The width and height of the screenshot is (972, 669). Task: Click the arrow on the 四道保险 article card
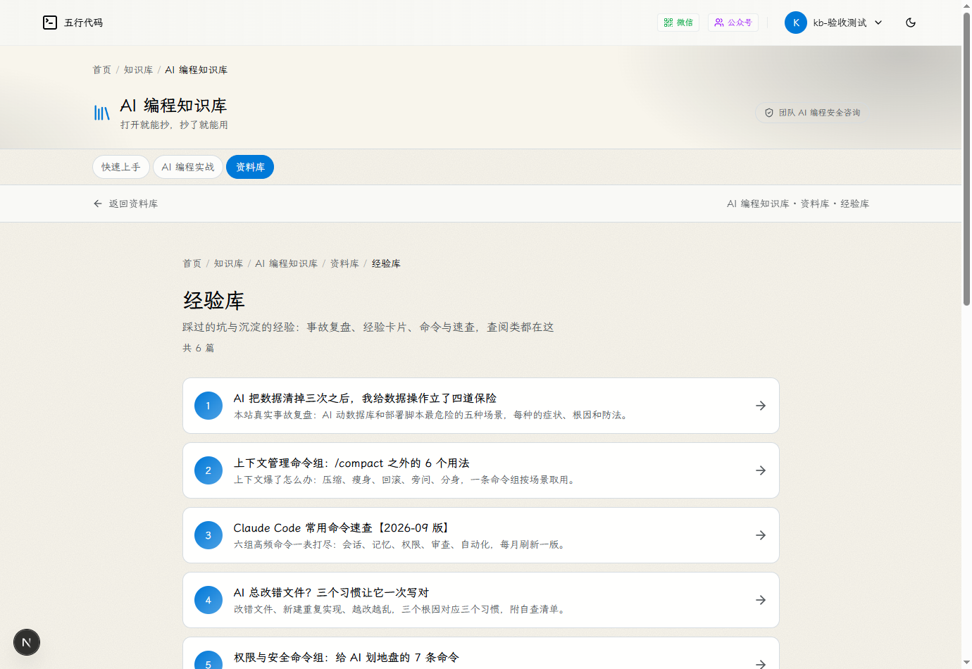761,406
